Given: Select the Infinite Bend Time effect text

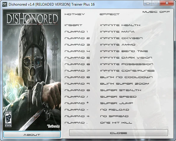Looking at the screenshot, I should 124,51.
